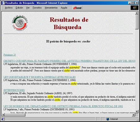
Task: Open the Archivo menu
Action: coord(9,8)
